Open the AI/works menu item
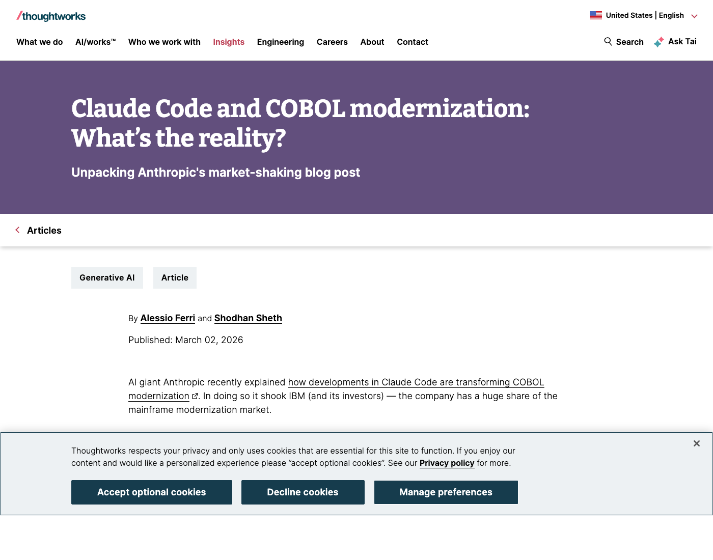 [x=96, y=42]
